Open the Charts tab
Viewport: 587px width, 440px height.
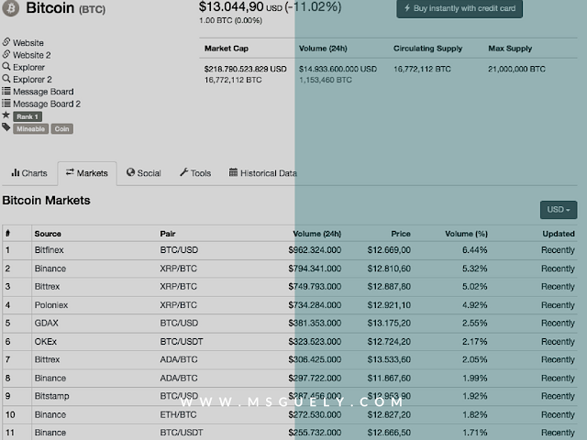pyautogui.click(x=29, y=173)
